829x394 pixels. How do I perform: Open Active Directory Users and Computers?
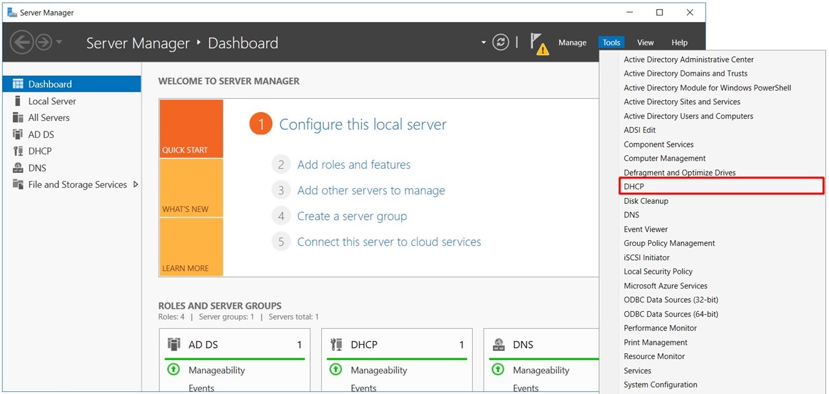[688, 116]
